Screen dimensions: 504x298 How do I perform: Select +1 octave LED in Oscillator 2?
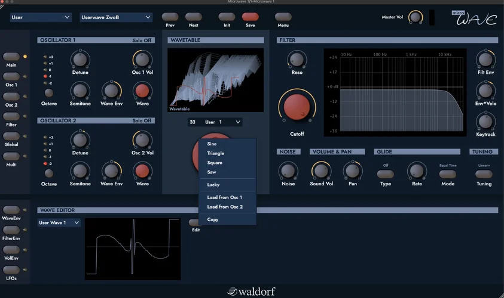[x=45, y=144]
